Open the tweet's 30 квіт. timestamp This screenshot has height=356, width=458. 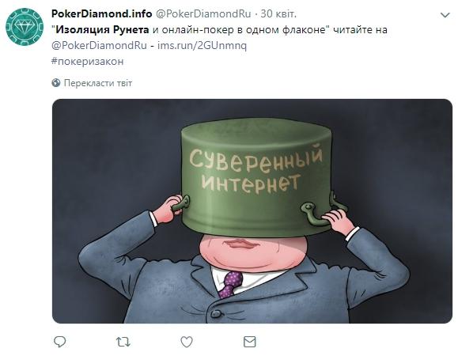(x=278, y=13)
